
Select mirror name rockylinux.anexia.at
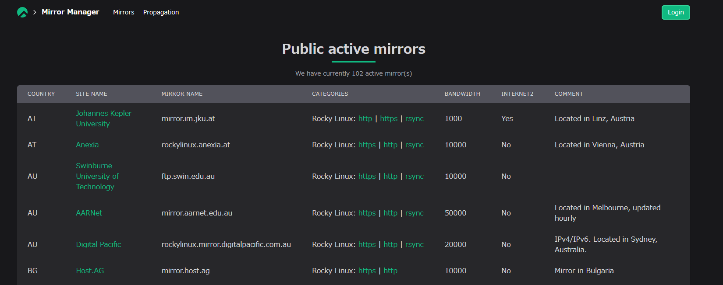(x=196, y=145)
